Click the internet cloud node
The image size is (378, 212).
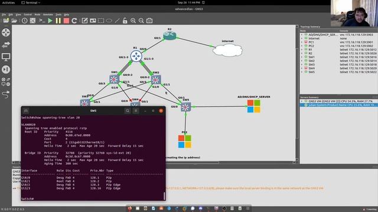click(x=227, y=50)
